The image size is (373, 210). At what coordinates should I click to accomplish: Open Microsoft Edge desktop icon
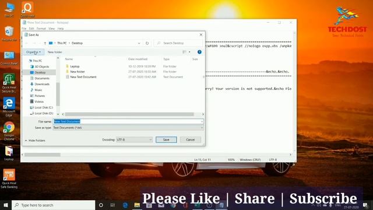[9, 107]
